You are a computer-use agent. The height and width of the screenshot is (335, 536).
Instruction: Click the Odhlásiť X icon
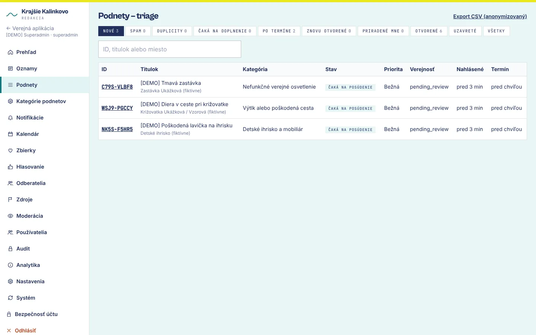pos(9,331)
